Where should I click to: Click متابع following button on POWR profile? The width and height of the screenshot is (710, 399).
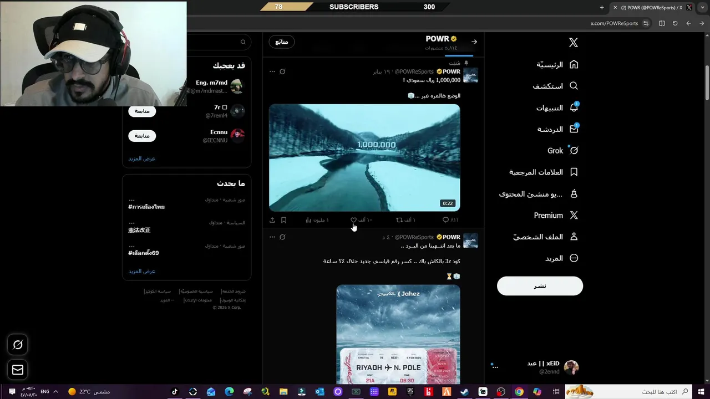tap(282, 42)
